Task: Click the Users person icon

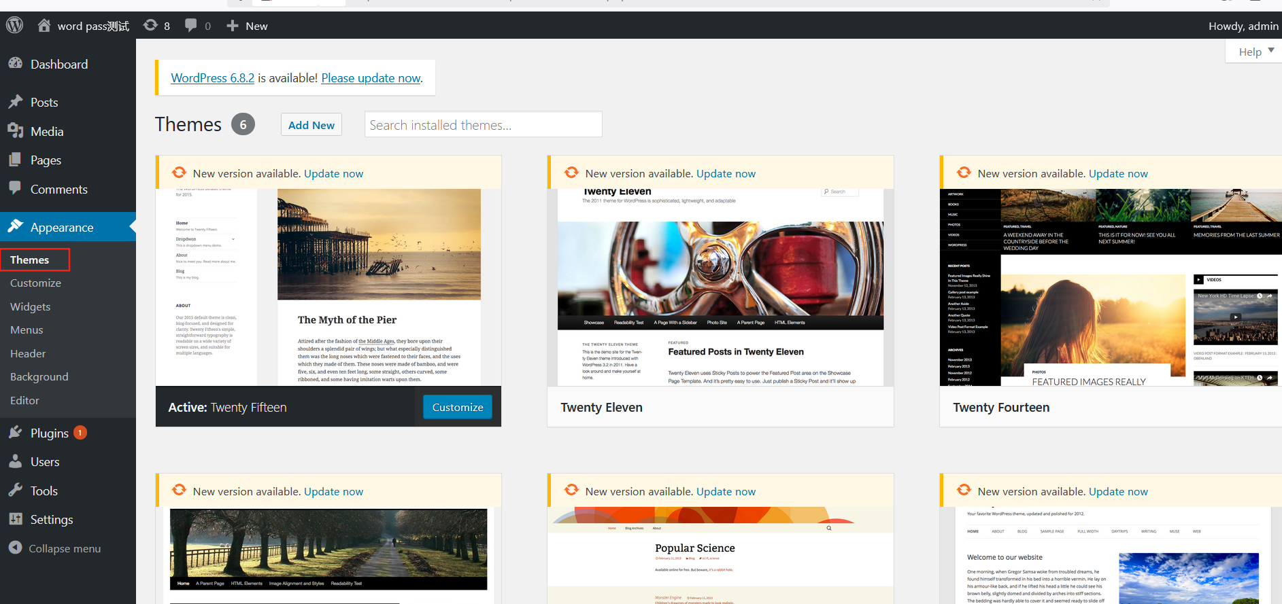Action: 15,461
